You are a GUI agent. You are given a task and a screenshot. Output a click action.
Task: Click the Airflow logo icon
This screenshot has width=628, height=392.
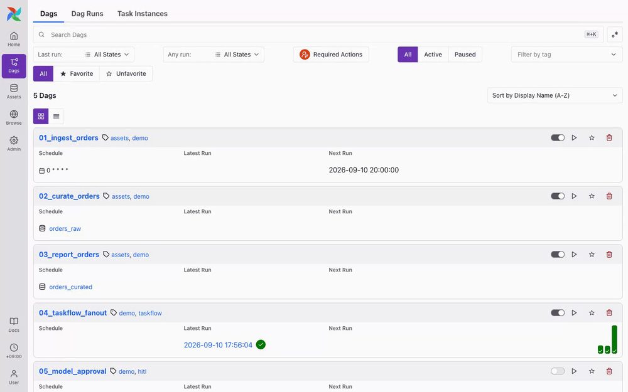point(14,14)
